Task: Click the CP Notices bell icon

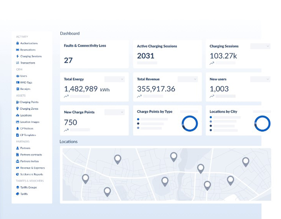Action: (x=17, y=128)
